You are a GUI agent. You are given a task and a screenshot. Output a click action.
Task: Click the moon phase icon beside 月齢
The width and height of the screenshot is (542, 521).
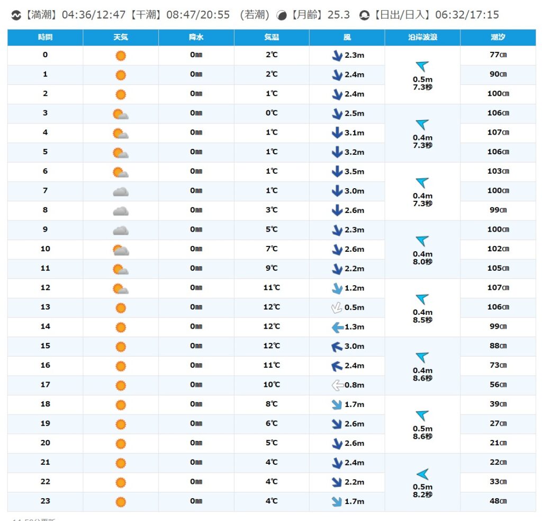282,15
